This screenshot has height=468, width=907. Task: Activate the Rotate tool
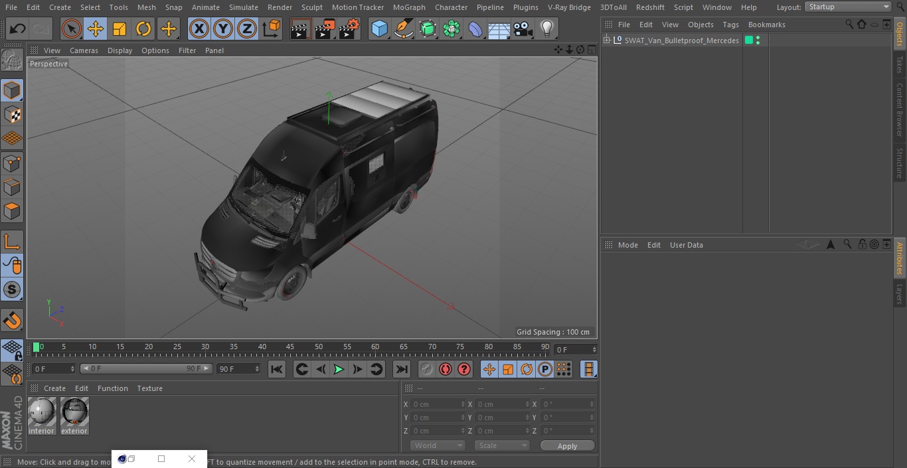click(x=143, y=29)
